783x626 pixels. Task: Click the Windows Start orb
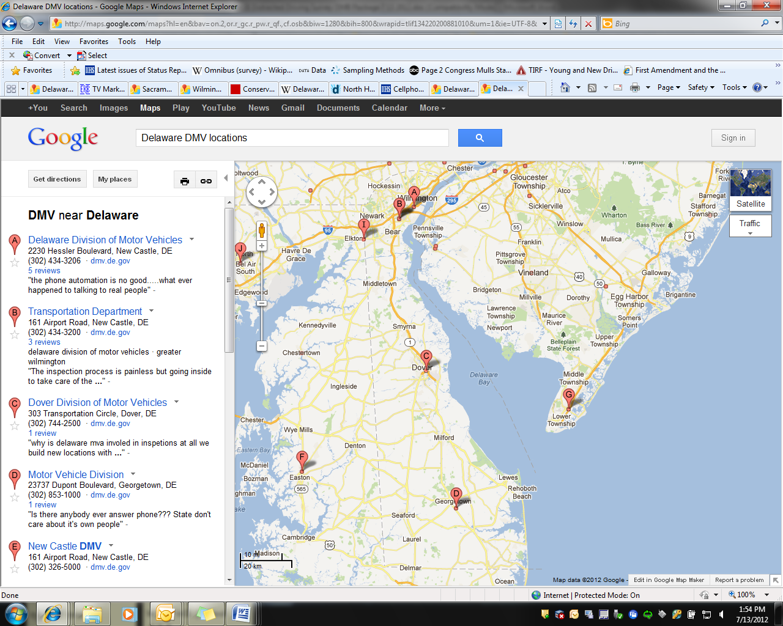tap(16, 613)
